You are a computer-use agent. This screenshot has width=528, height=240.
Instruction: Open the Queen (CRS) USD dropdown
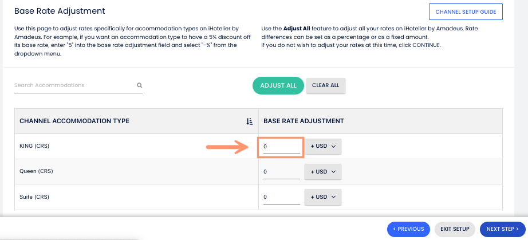coord(322,171)
